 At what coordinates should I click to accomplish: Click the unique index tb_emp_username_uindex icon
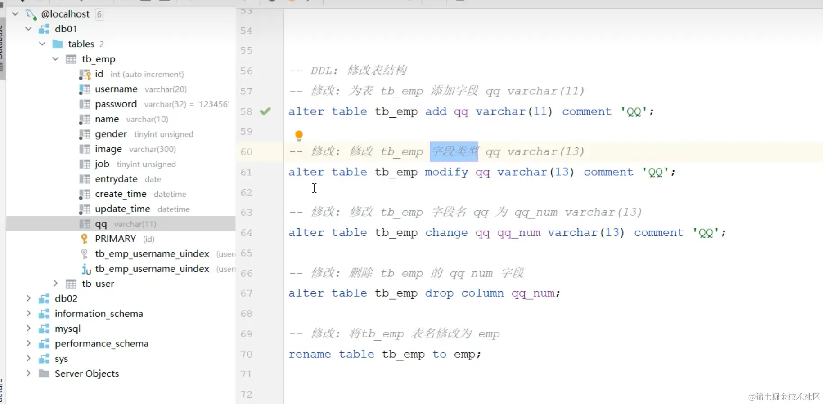(x=85, y=269)
